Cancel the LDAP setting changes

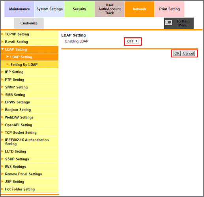188,53
